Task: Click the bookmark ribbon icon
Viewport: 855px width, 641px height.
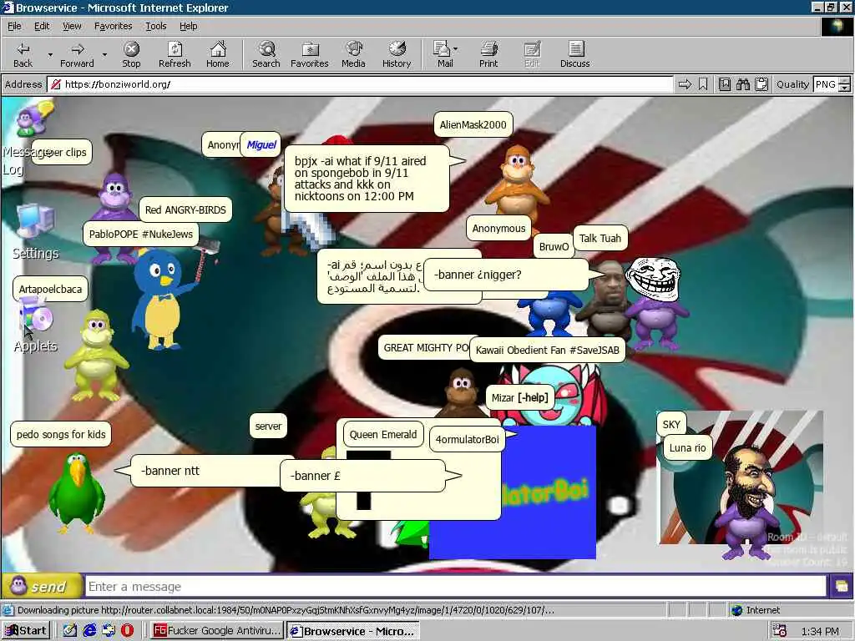Action: click(x=703, y=84)
